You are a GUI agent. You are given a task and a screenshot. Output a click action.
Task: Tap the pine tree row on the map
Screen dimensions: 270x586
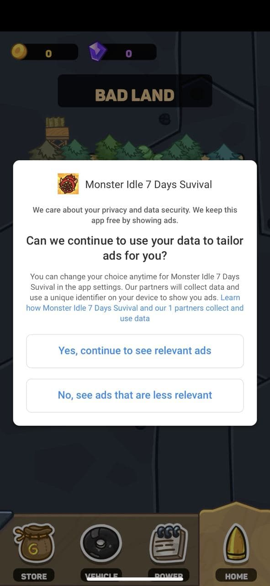(x=137, y=148)
